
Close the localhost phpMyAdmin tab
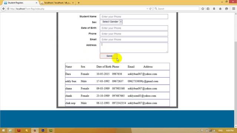(x=73, y=3)
